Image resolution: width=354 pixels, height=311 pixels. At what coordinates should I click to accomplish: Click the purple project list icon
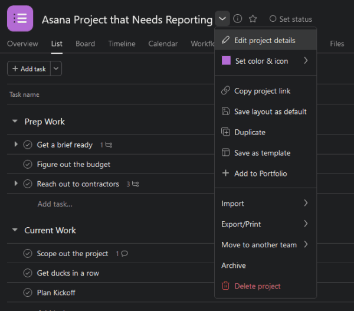[20, 18]
